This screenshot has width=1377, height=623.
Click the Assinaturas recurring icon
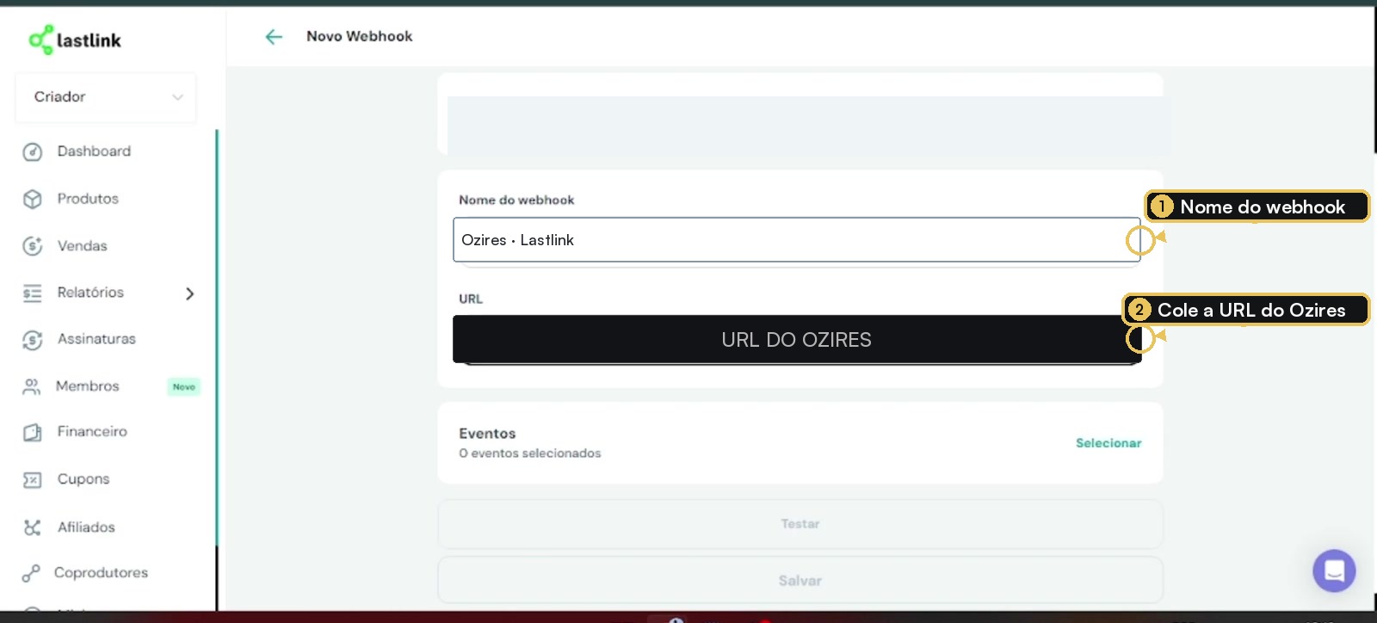pos(33,340)
